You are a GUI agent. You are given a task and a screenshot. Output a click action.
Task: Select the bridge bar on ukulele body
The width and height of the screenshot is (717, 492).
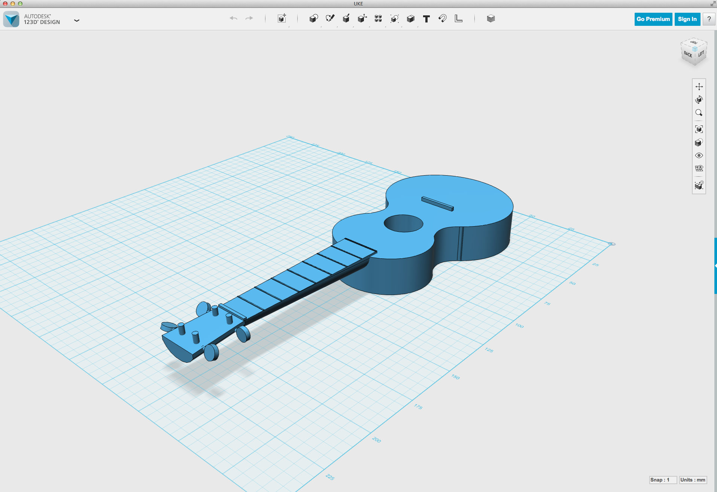pyautogui.click(x=437, y=204)
